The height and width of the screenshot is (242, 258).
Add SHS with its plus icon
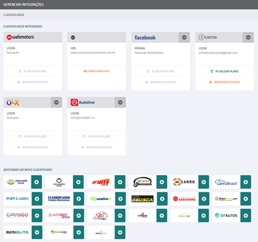point(120,215)
